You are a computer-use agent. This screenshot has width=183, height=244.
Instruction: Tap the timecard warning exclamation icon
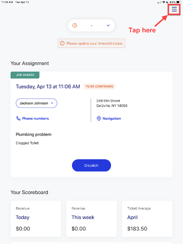click(62, 43)
